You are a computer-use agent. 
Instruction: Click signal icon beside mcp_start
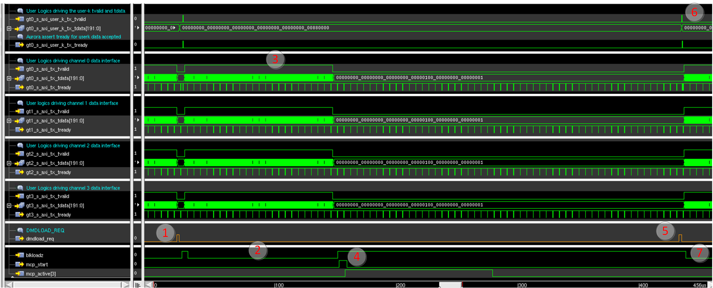[x=19, y=264]
